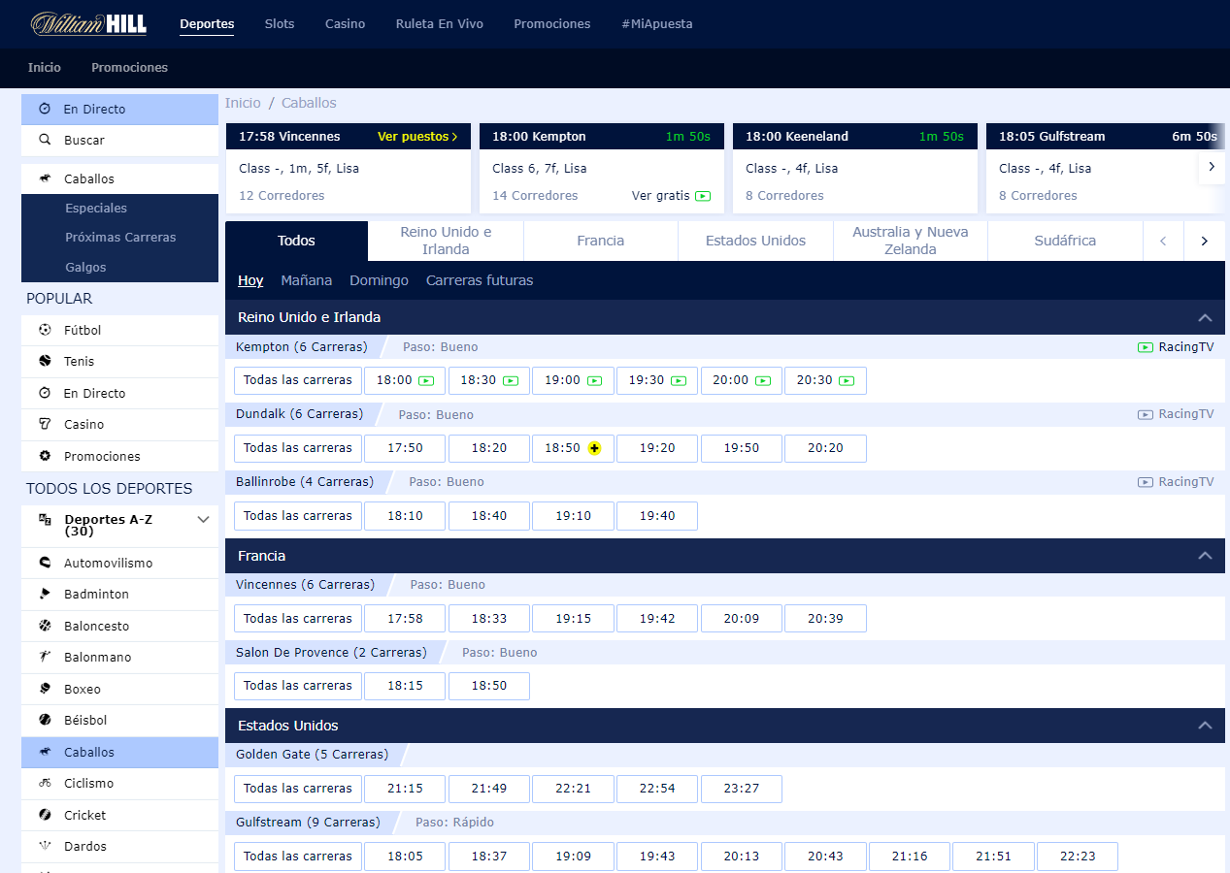1230x873 pixels.
Task: Click the Cricket icon in the sports list
Action: pos(45,815)
